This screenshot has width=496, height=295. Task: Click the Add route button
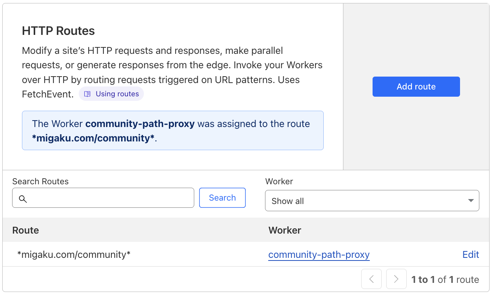pyautogui.click(x=416, y=86)
